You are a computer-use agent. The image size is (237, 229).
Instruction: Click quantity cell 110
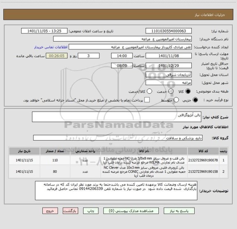[55, 160]
